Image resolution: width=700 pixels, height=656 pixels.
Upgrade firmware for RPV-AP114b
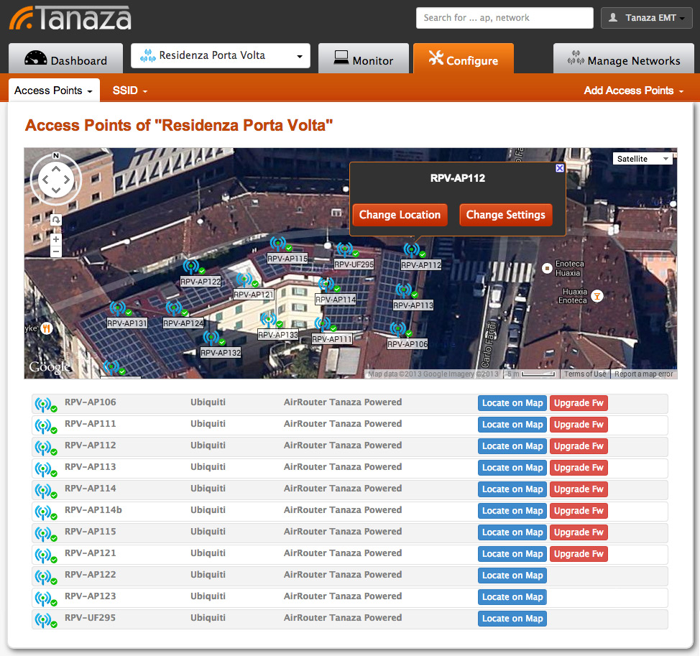pyautogui.click(x=579, y=511)
